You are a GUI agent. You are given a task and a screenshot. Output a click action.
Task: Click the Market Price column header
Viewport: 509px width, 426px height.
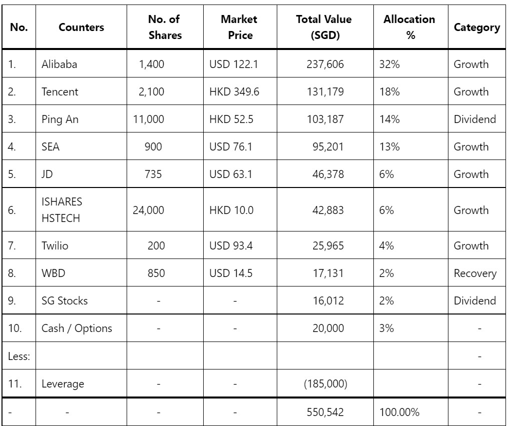tap(239, 27)
